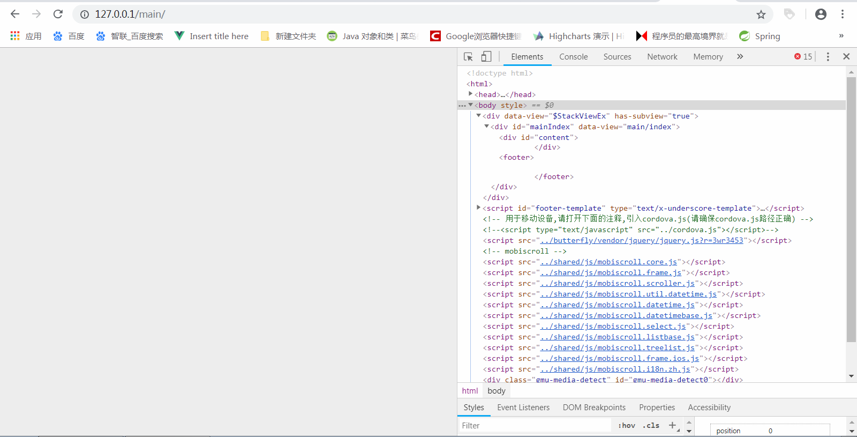The height and width of the screenshot is (437, 857).
Task: Open mobiscroll.i18n.zh.js source link
Action: click(615, 369)
